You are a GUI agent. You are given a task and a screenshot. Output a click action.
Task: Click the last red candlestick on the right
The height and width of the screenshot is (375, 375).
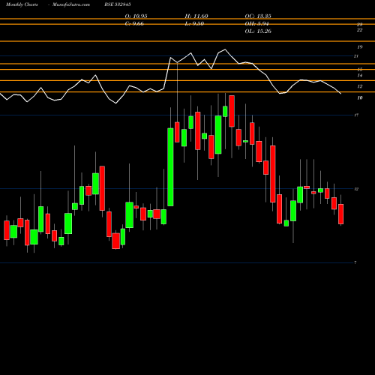click(340, 214)
